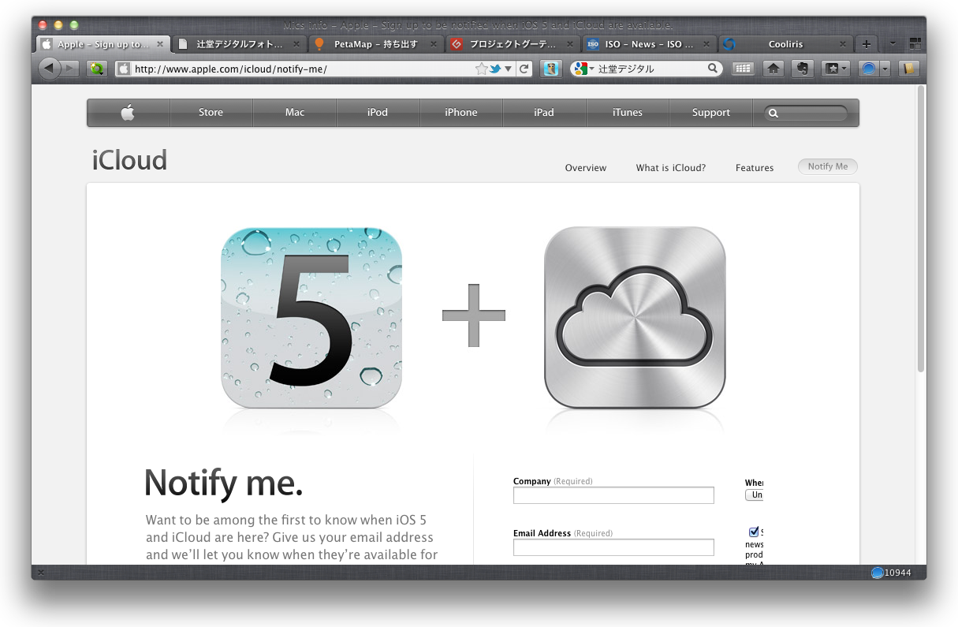This screenshot has height=627, width=958.
Task: Close the プロジェクトグーテ tab
Action: [x=570, y=44]
